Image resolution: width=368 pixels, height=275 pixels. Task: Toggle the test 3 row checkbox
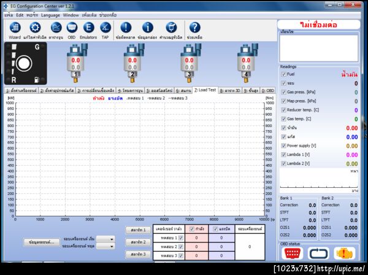point(181,256)
